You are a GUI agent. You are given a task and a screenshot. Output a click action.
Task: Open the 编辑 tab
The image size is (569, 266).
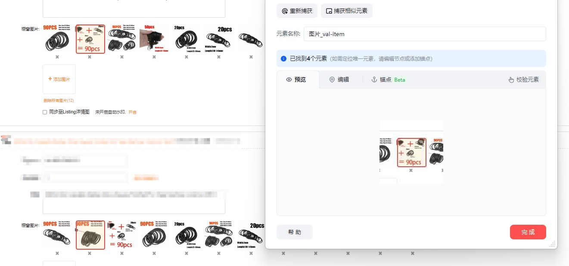(339, 79)
